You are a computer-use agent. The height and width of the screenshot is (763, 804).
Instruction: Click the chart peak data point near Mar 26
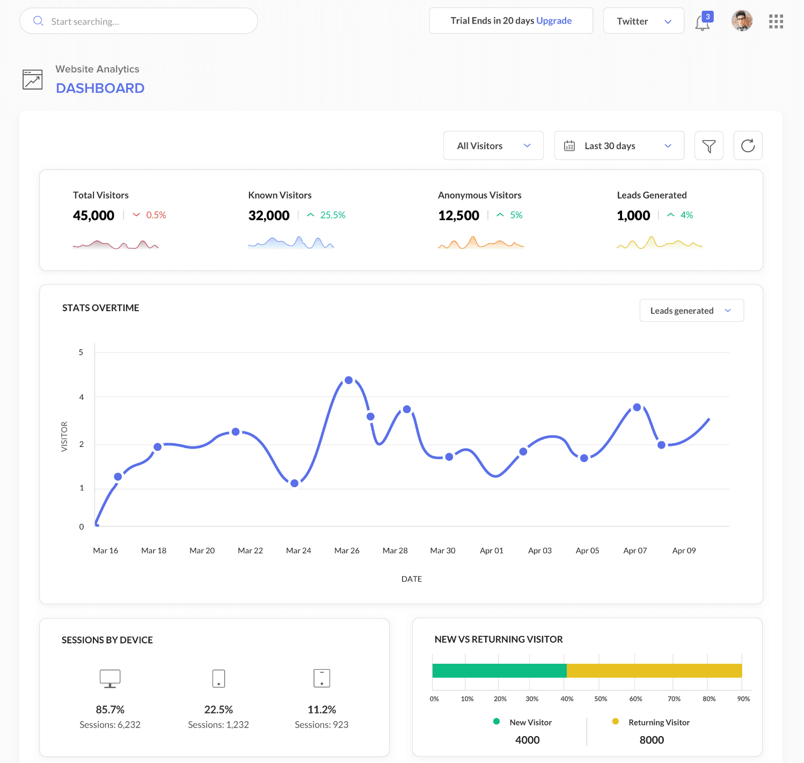[x=349, y=380]
